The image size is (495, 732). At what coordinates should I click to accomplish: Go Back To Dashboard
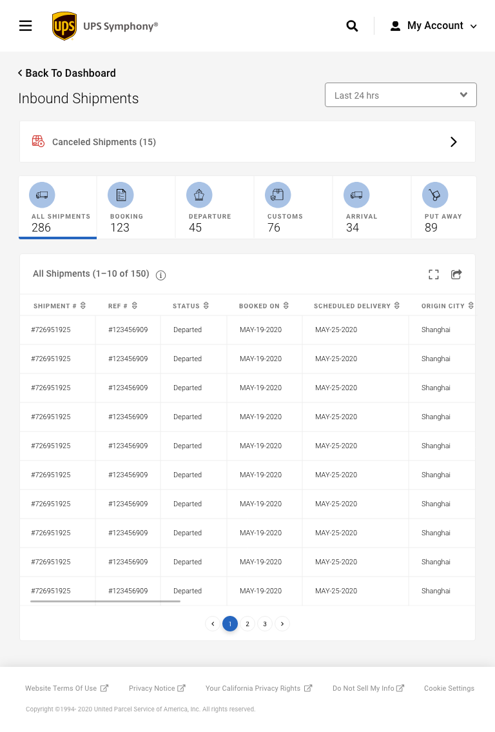pyautogui.click(x=67, y=73)
